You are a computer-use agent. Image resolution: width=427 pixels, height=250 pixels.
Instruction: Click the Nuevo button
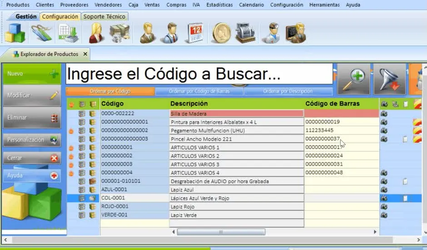(32, 73)
